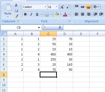
Task: Open the Font Color dropdown arrow
Action: (x=69, y=14)
